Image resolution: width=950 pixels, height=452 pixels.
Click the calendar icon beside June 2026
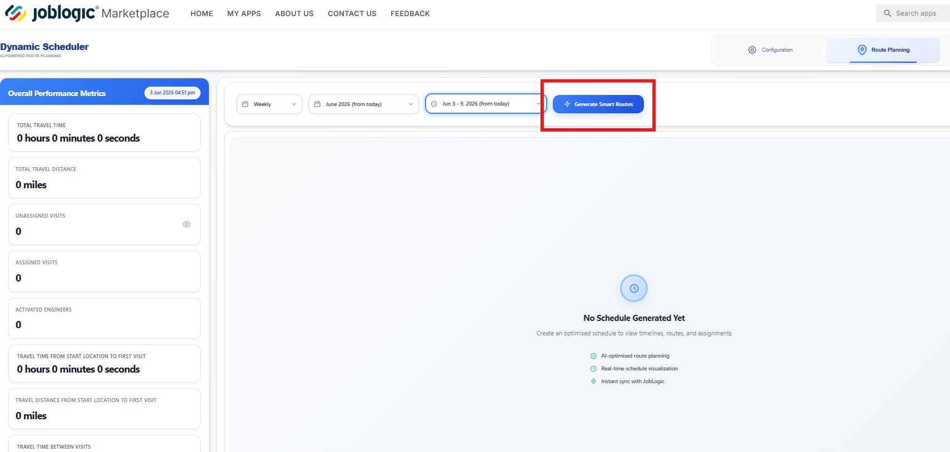[317, 104]
